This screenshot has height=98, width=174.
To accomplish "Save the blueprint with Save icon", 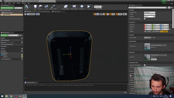I will click(x=35, y=7).
